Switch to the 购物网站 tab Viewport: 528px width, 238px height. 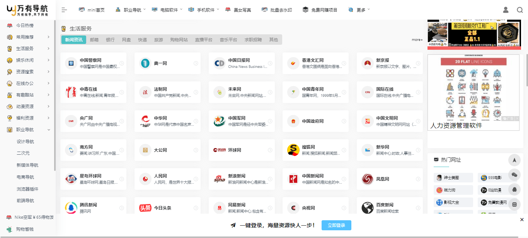point(179,40)
